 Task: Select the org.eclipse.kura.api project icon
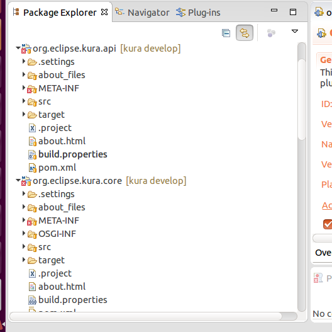(26, 49)
